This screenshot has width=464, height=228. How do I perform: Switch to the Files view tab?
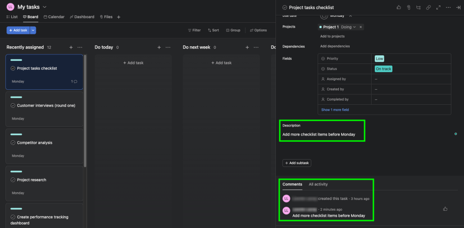tap(106, 17)
